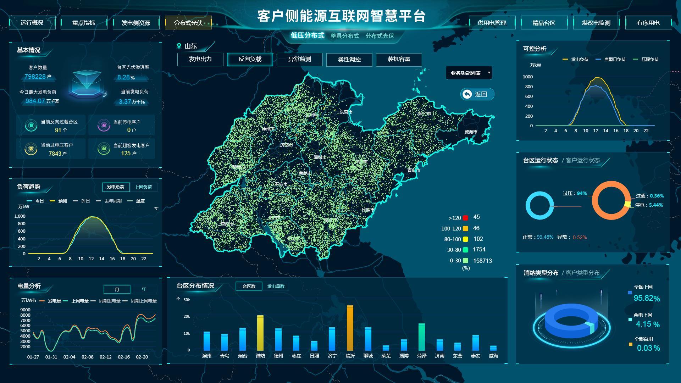Click the 当前反向过载台区 circular icon
This screenshot has height=383, width=681.
31,126
